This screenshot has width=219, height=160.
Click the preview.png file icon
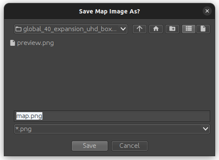[13, 43]
